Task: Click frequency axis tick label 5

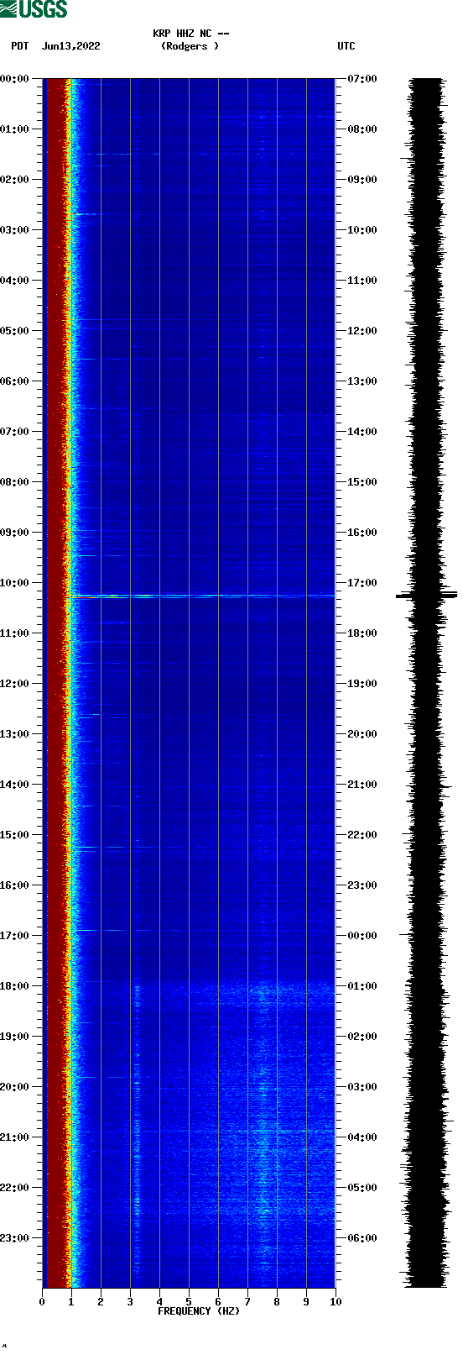Action: tap(189, 1302)
